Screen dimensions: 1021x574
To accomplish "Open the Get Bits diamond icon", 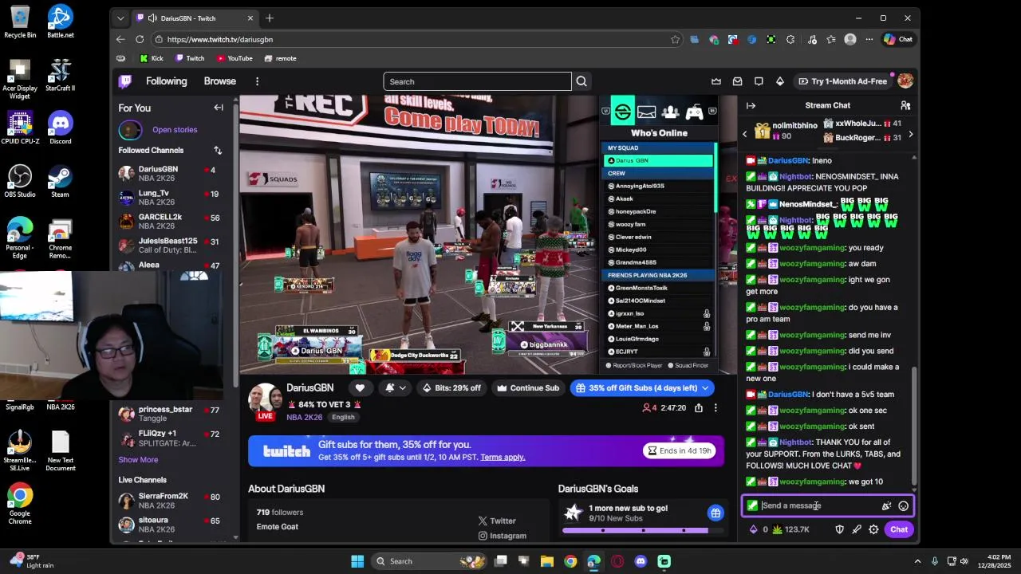I will 780,81.
